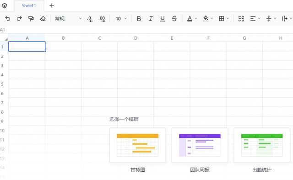Click the redo arrow icon

[19, 19]
